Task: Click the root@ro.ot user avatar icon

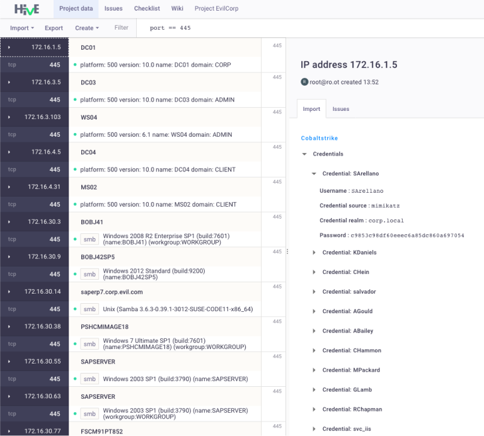Action: coord(304,82)
